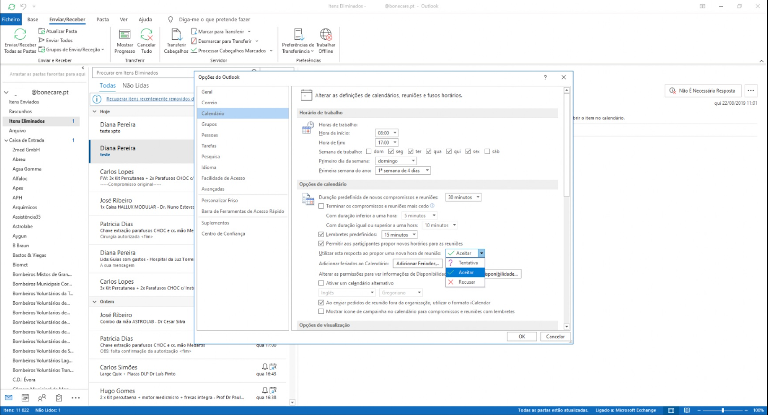
Task: Switch to Não Lidas filter tab
Action: [136, 86]
